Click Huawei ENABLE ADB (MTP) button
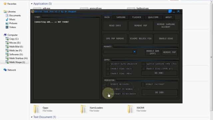 coord(152,52)
